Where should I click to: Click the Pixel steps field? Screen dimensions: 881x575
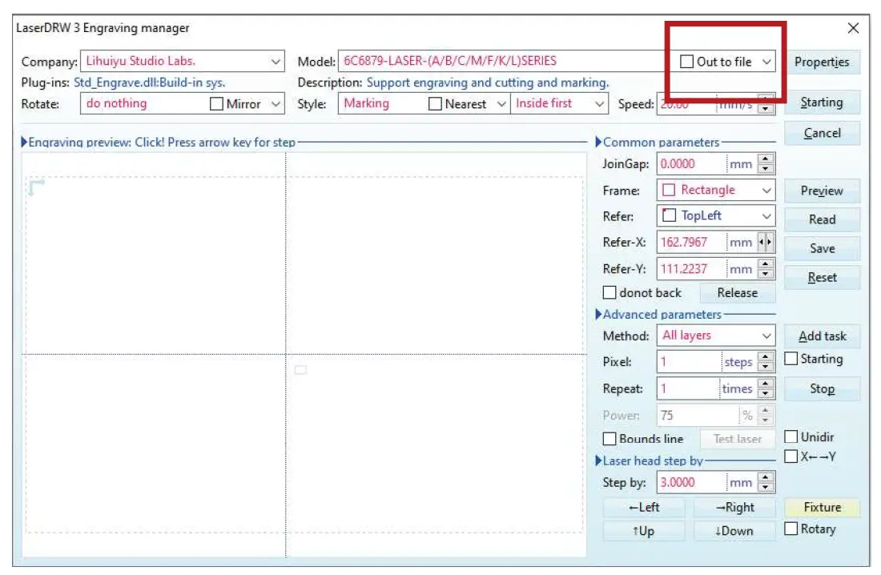point(688,362)
